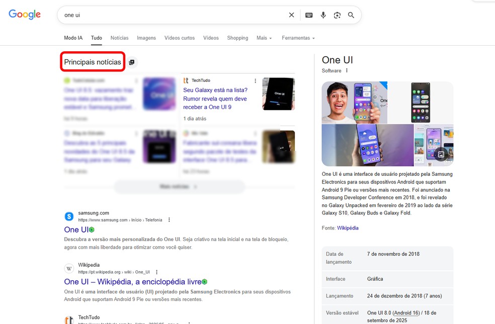This screenshot has width=495, height=324.
Task: Open the Google logo homepage
Action: [x=25, y=14]
